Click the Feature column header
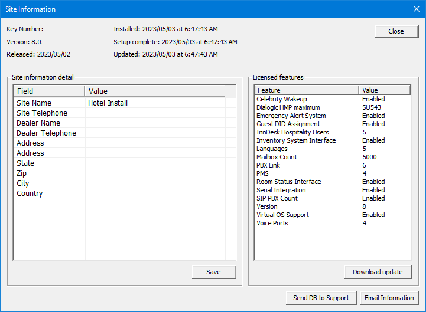 pyautogui.click(x=306, y=90)
